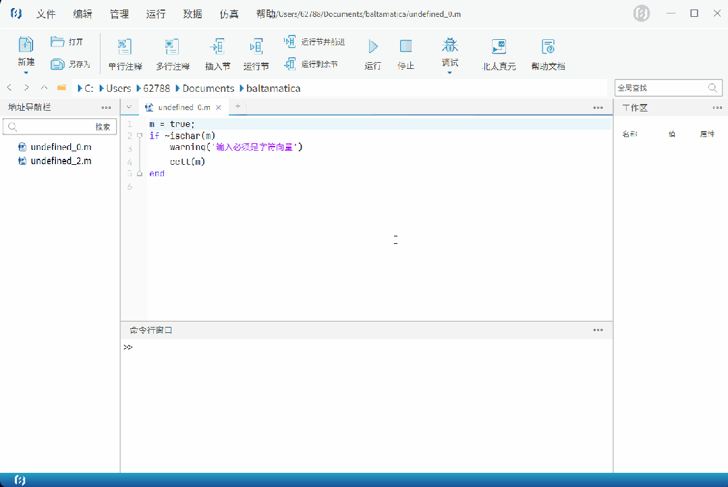Expand the 新建 (New) dropdown arrow
This screenshot has height=487, width=728.
tap(26, 72)
